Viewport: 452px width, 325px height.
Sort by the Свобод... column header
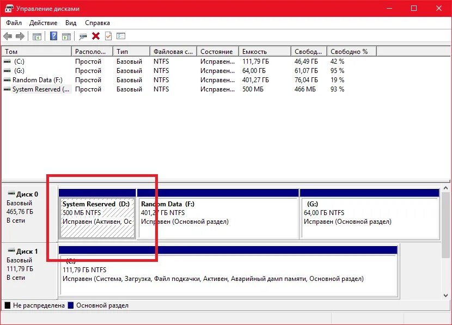309,52
